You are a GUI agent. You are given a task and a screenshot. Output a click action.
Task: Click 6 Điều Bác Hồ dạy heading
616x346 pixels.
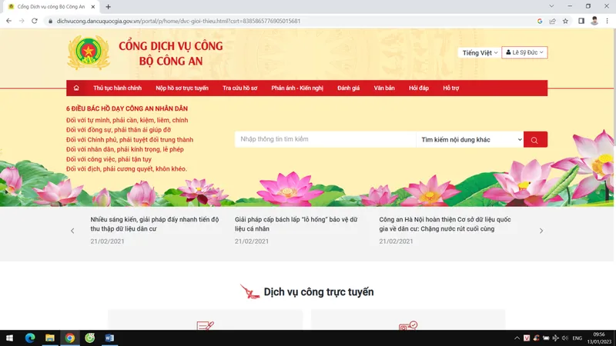click(x=127, y=108)
